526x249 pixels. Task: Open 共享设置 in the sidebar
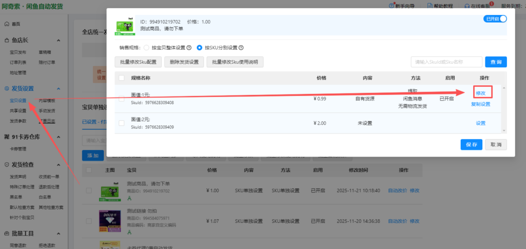click(18, 110)
